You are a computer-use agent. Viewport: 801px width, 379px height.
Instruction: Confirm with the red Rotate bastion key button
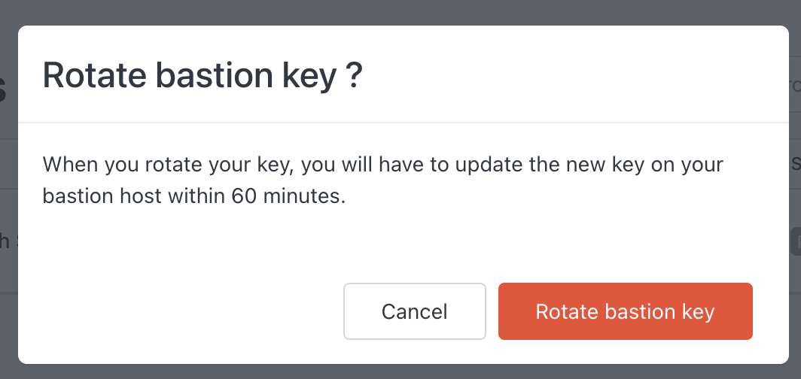tap(626, 311)
